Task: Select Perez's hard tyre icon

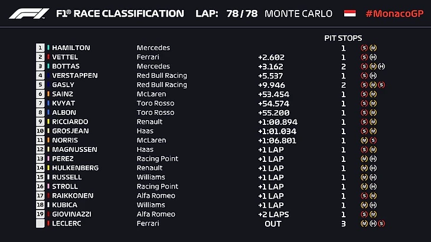Action: click(x=373, y=159)
